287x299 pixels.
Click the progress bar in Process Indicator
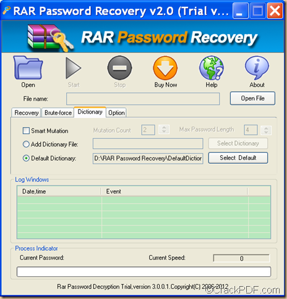[143, 272]
